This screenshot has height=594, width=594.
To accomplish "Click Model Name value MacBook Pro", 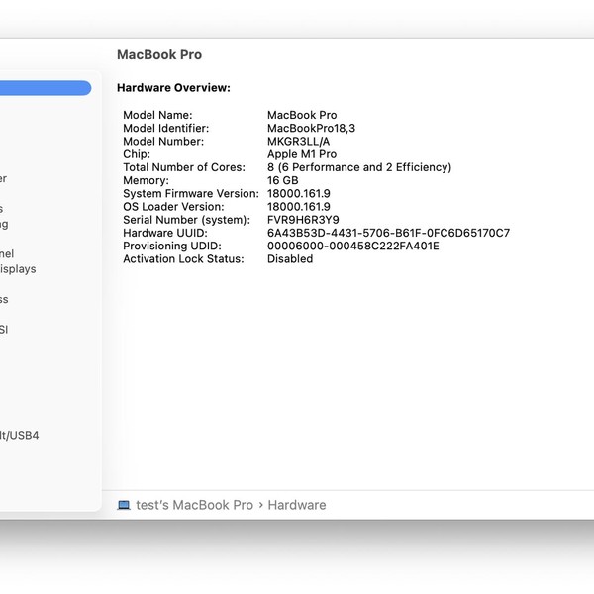I will point(302,115).
